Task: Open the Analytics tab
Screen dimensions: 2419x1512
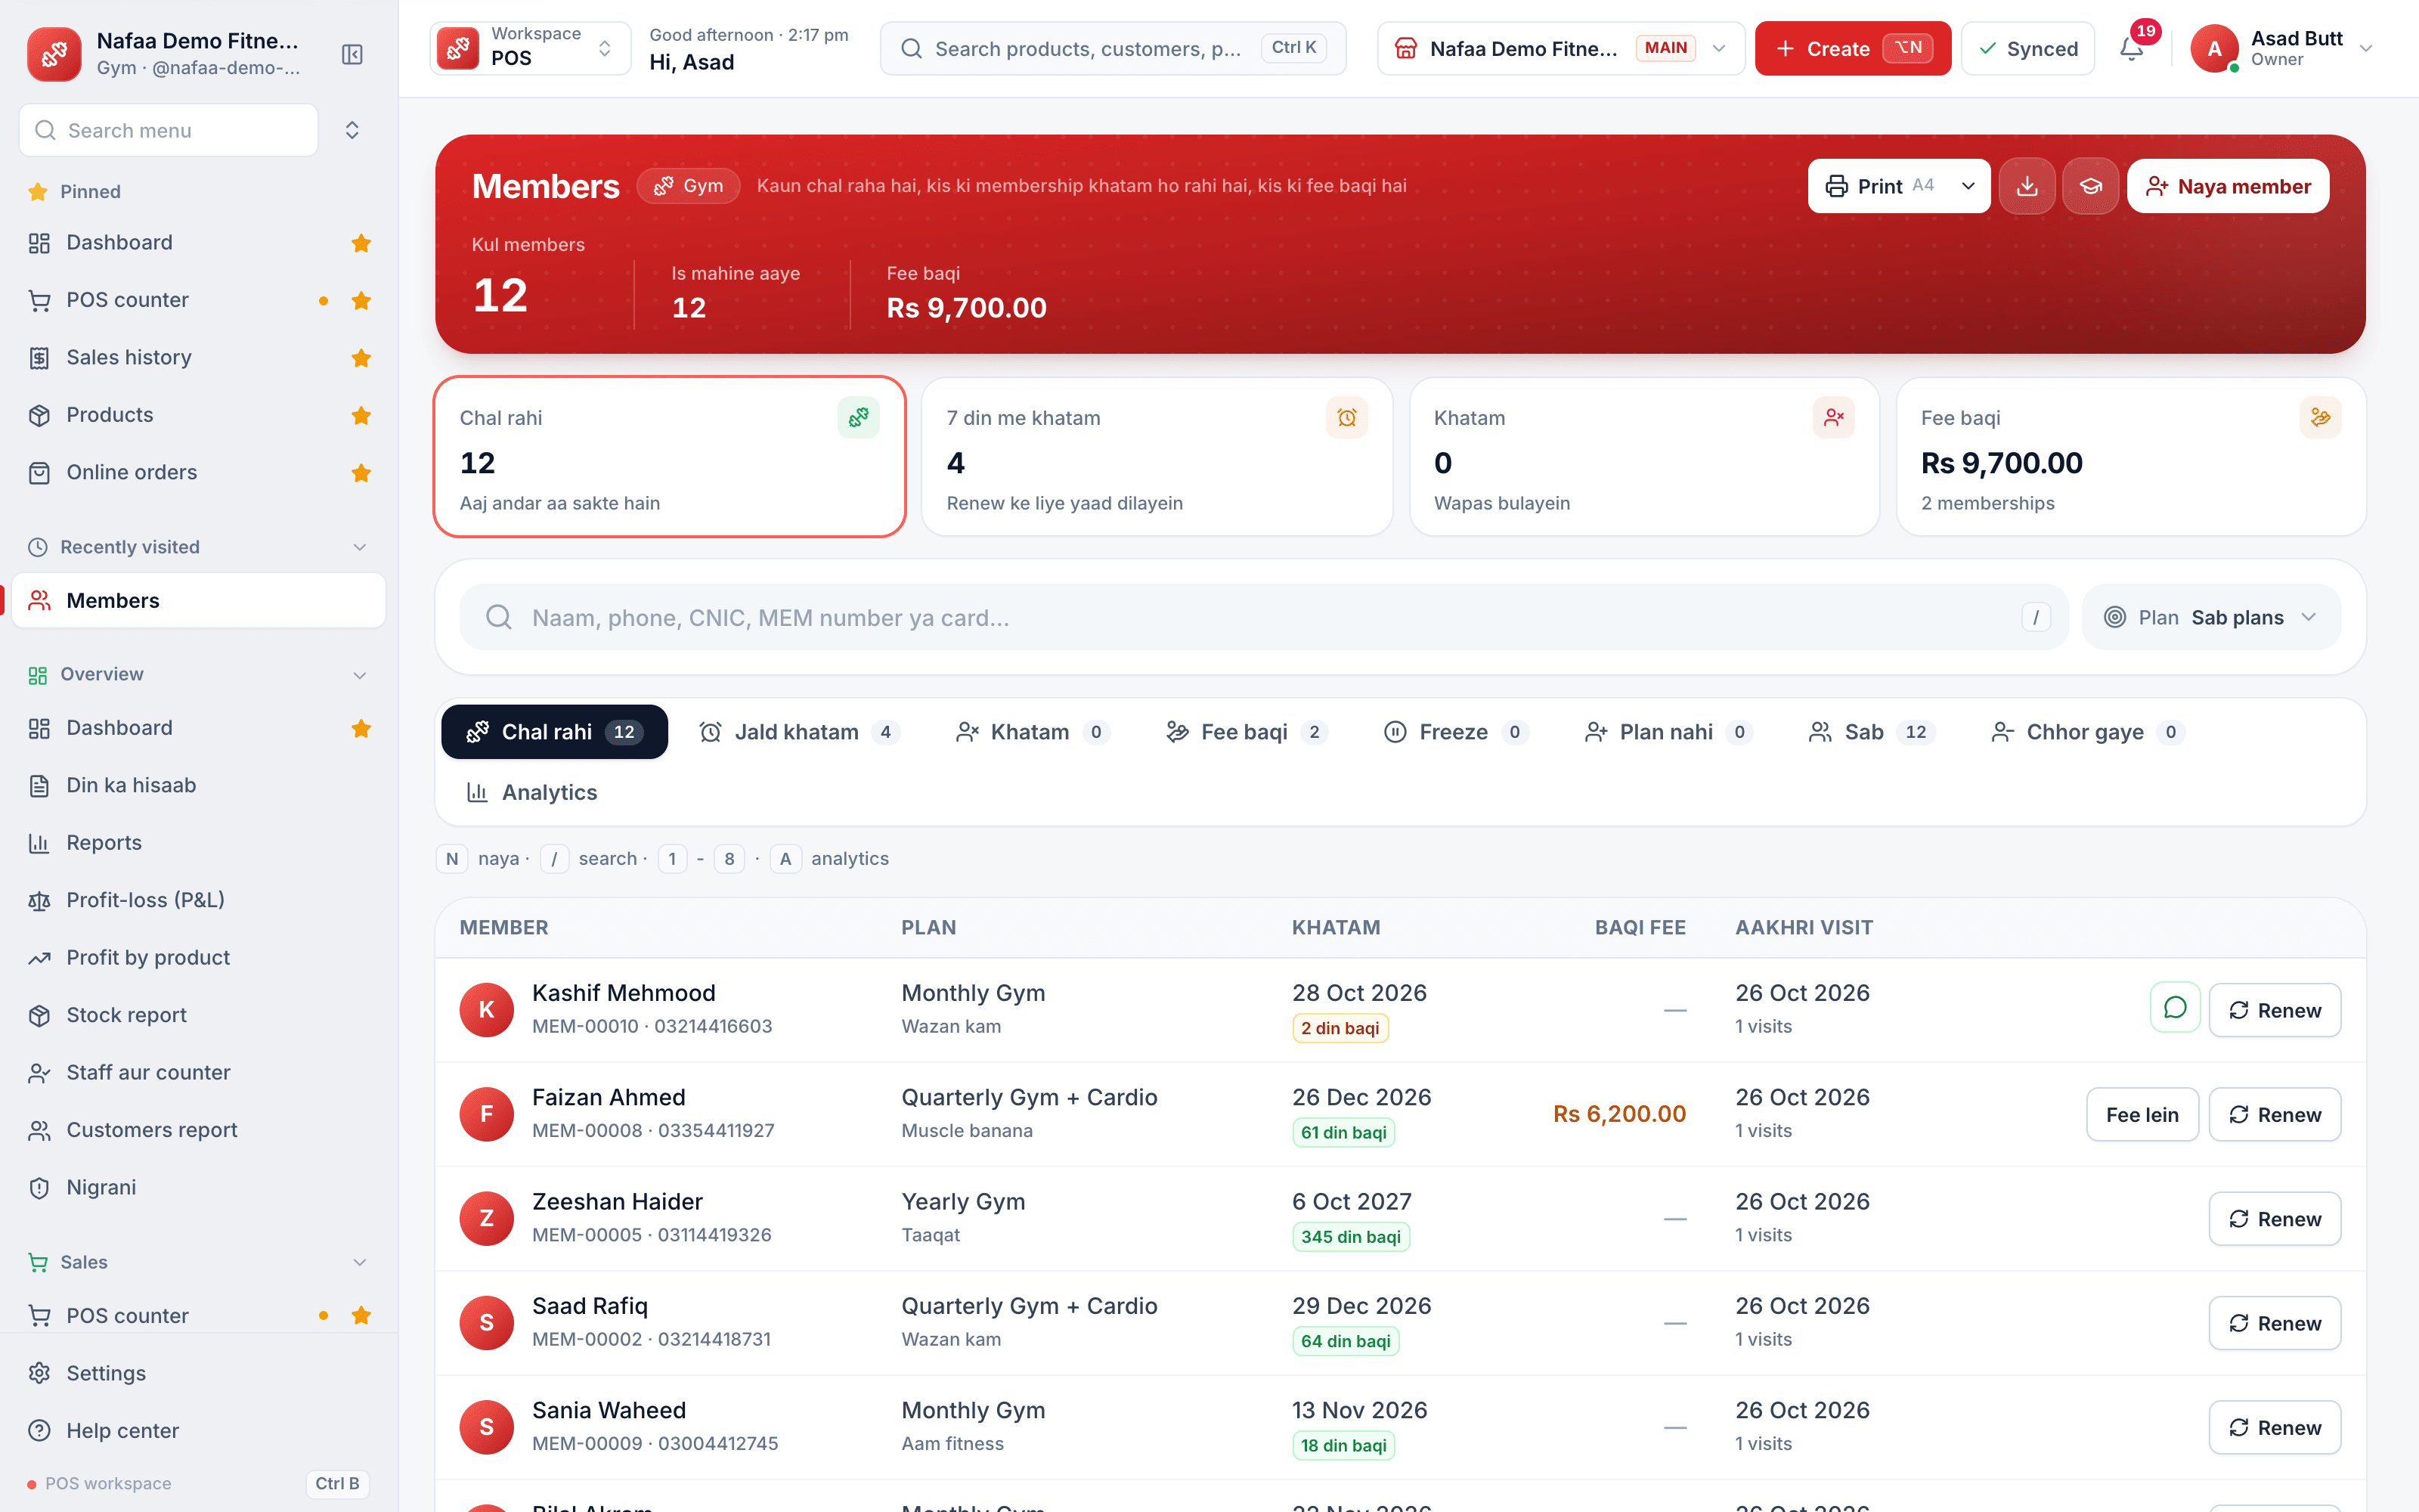Action: (531, 792)
